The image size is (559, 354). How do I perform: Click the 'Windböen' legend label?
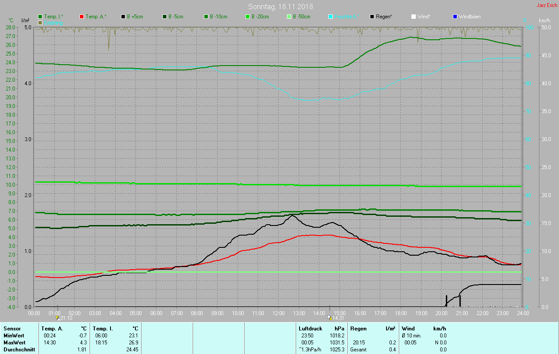click(x=469, y=17)
